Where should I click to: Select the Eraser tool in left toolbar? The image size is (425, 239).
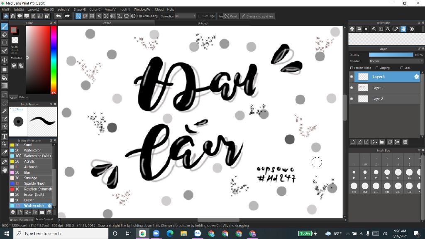[x=4, y=34]
